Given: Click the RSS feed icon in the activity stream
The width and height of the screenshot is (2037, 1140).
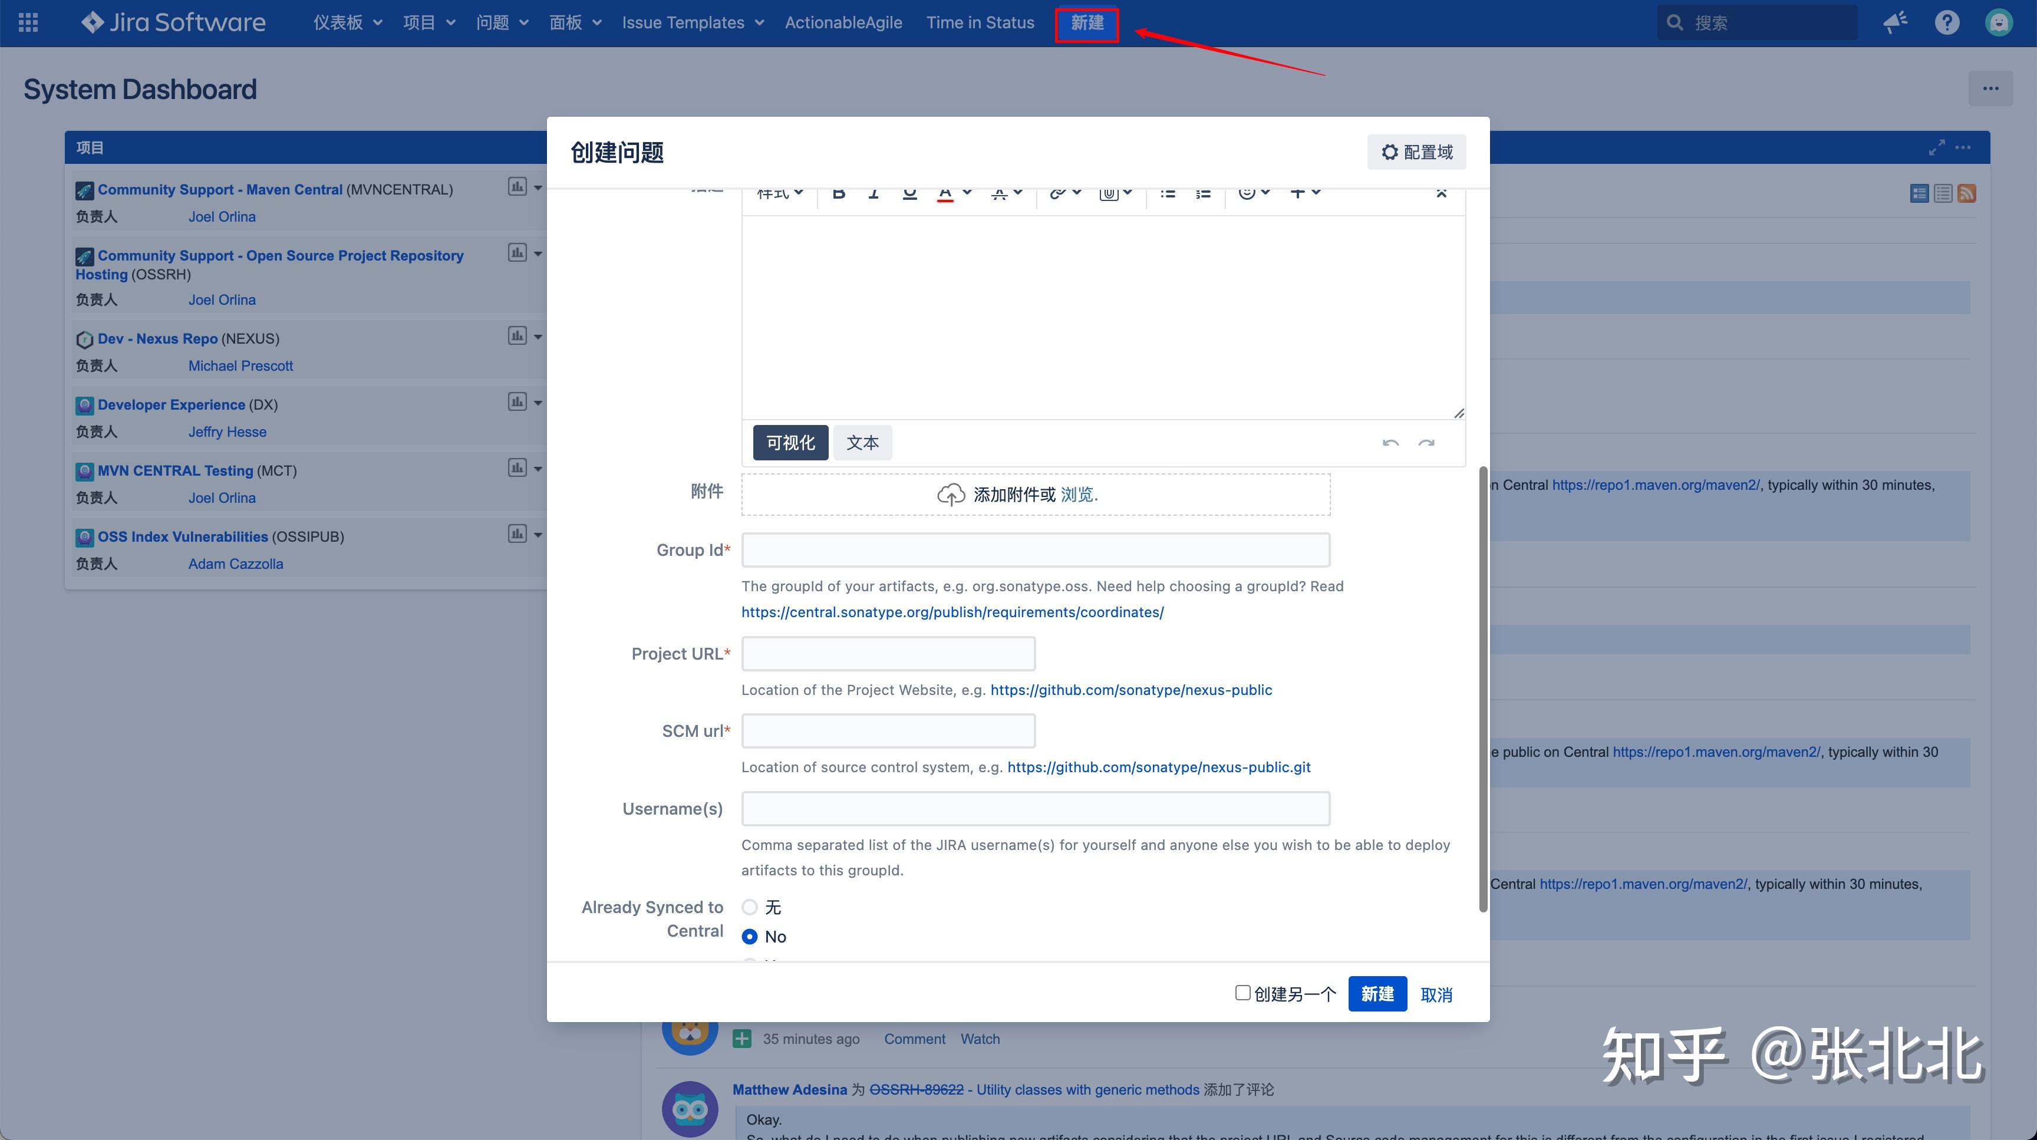Looking at the screenshot, I should [x=1967, y=194].
